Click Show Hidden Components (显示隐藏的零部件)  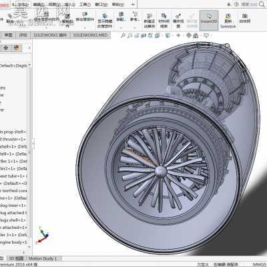[x=105, y=21]
